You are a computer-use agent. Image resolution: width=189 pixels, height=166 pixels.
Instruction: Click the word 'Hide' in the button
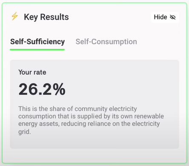pos(160,17)
